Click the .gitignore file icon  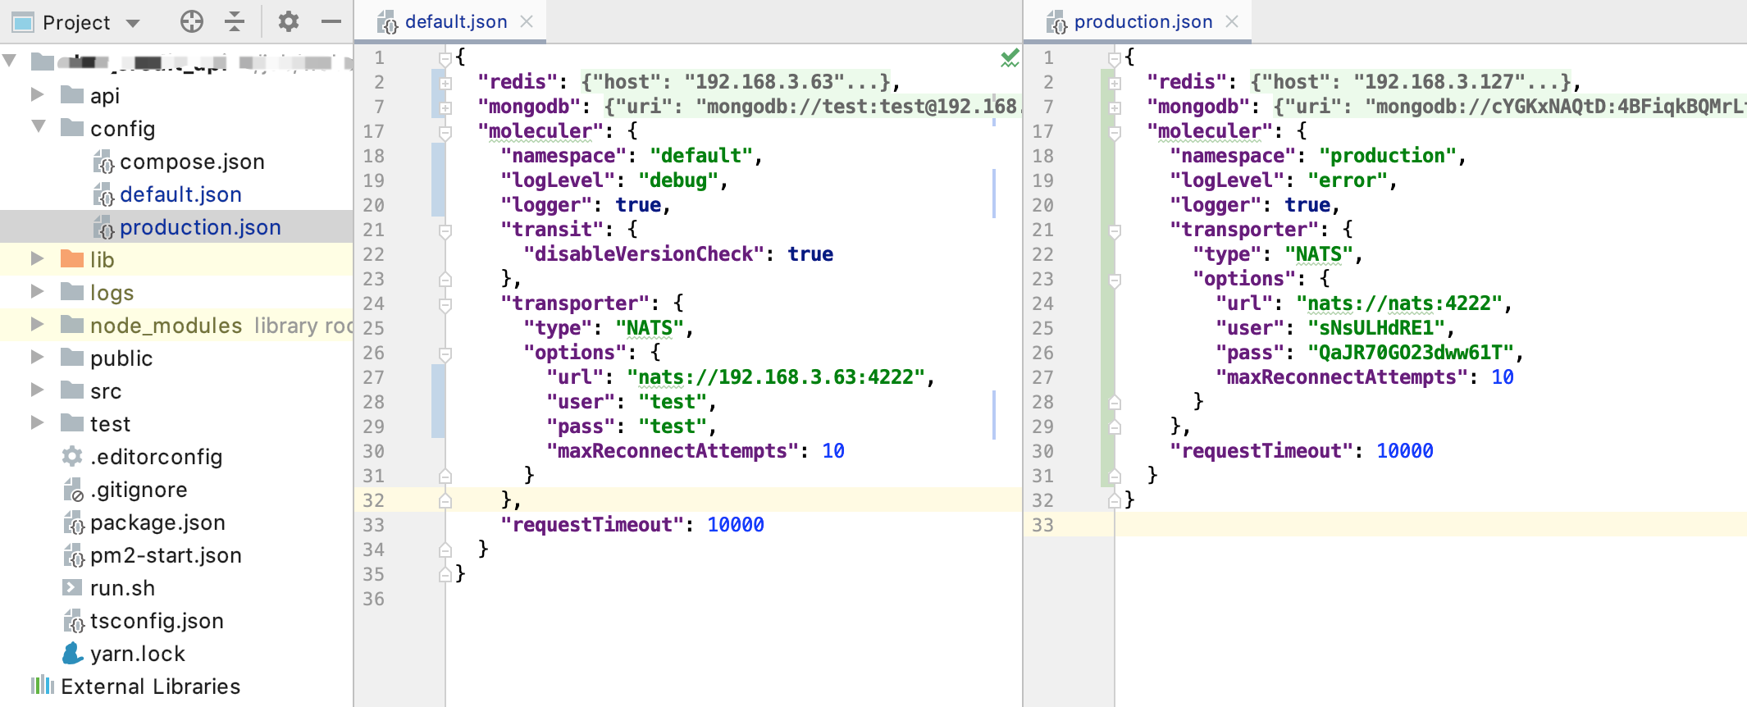tap(73, 490)
